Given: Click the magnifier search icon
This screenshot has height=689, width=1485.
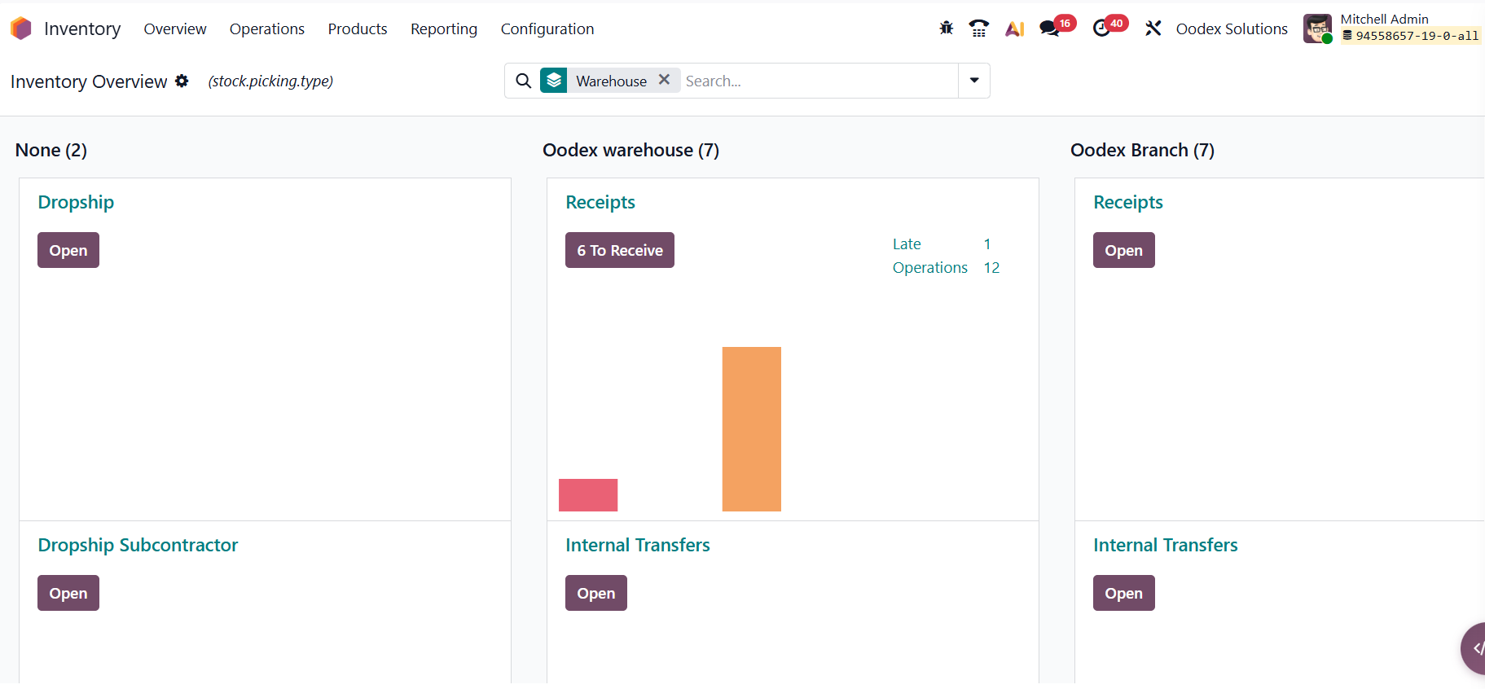Looking at the screenshot, I should [x=524, y=81].
